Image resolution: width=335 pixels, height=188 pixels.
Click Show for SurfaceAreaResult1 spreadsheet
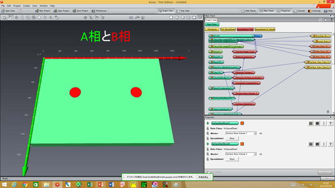click(x=232, y=138)
